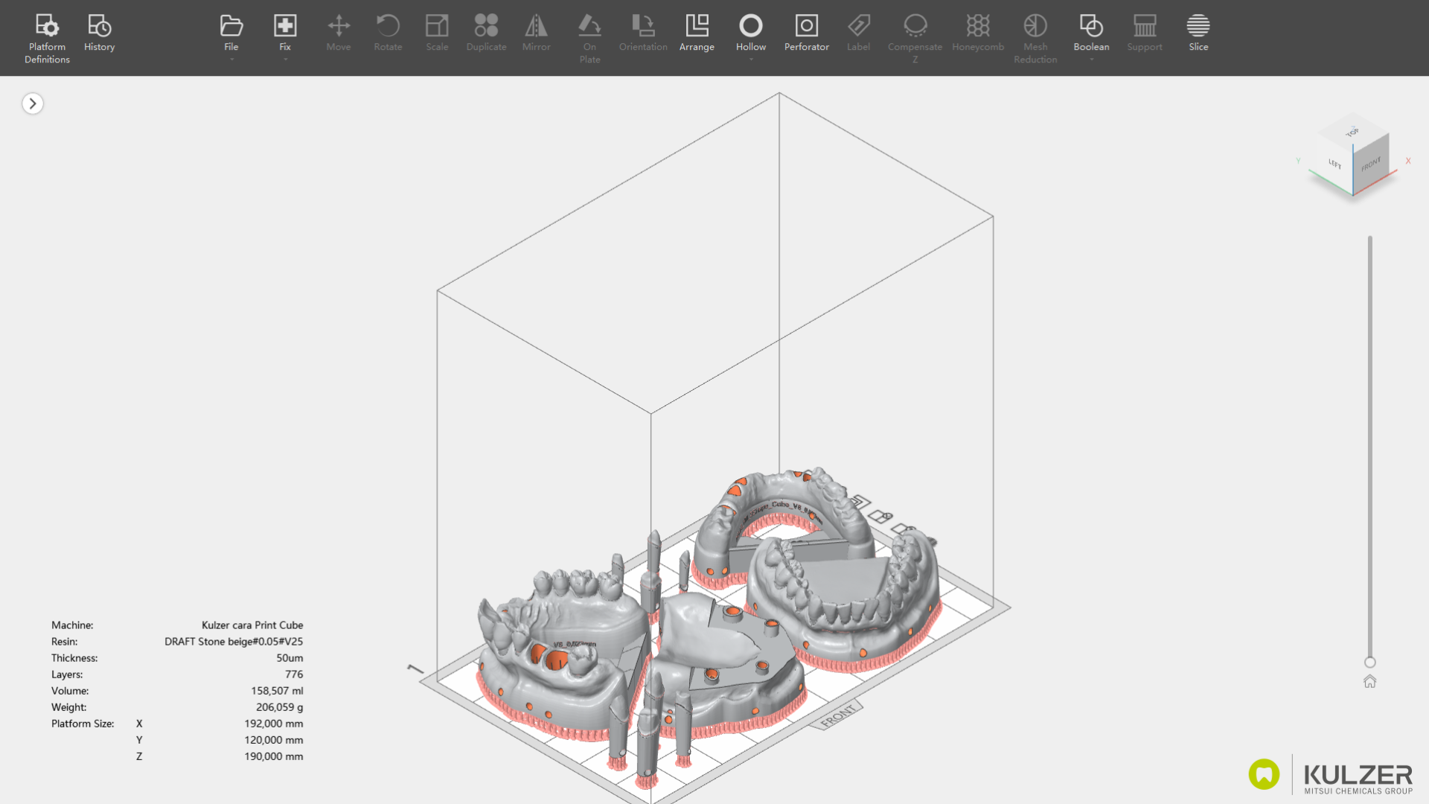Expand the File dropdown menu

pyautogui.click(x=231, y=60)
